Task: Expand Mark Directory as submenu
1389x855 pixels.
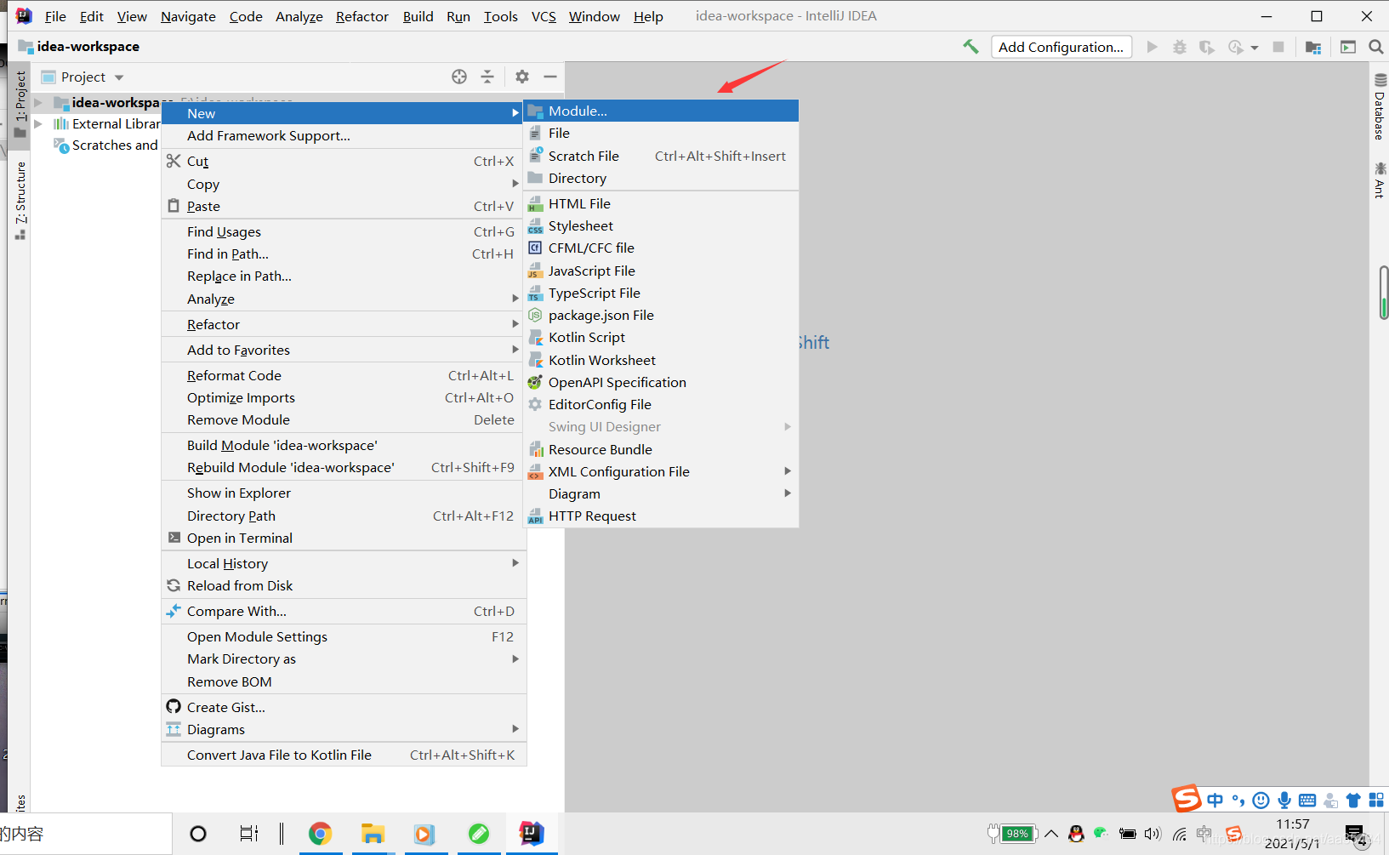Action: tap(344, 658)
